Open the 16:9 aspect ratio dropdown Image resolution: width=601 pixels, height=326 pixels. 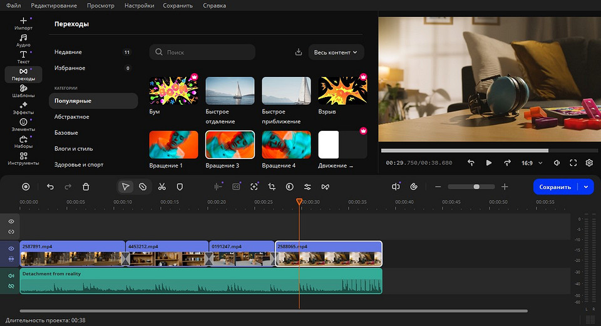pos(532,163)
